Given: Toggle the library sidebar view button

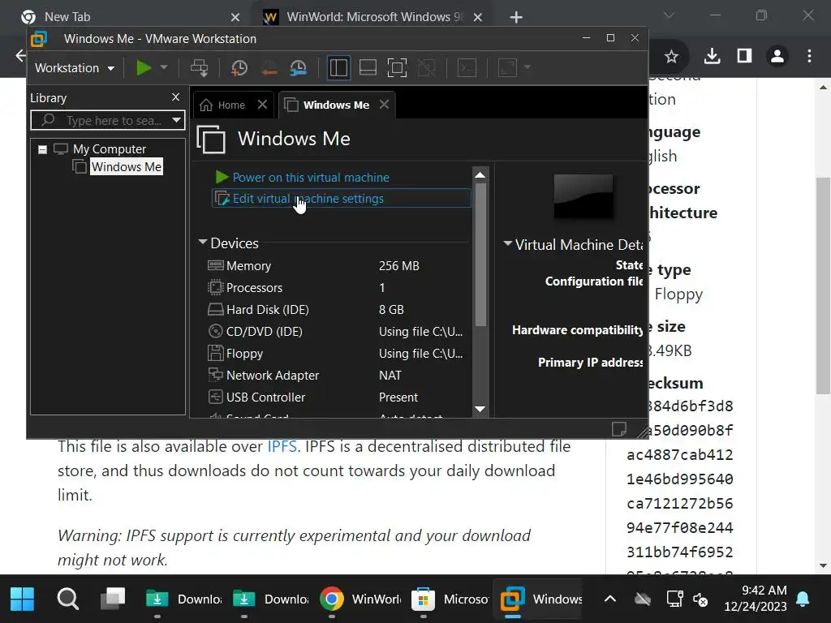Looking at the screenshot, I should 338,68.
